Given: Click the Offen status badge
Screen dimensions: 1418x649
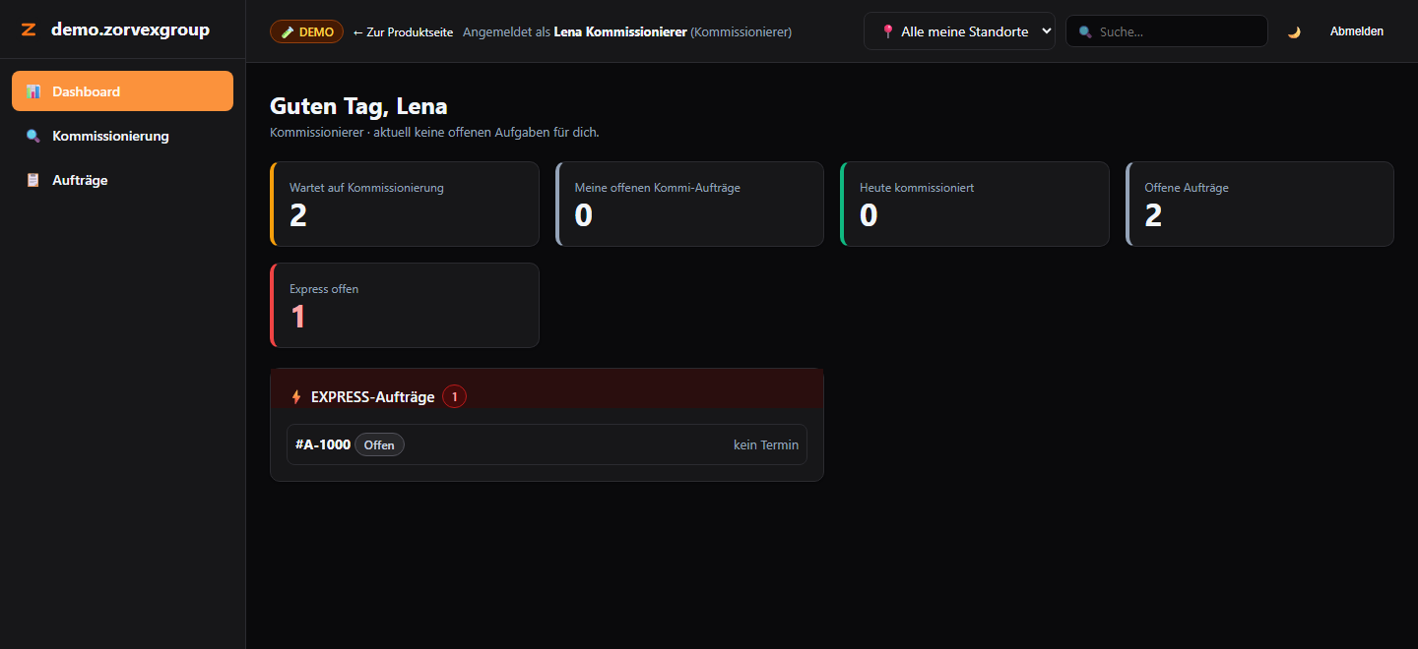Looking at the screenshot, I should point(379,444).
